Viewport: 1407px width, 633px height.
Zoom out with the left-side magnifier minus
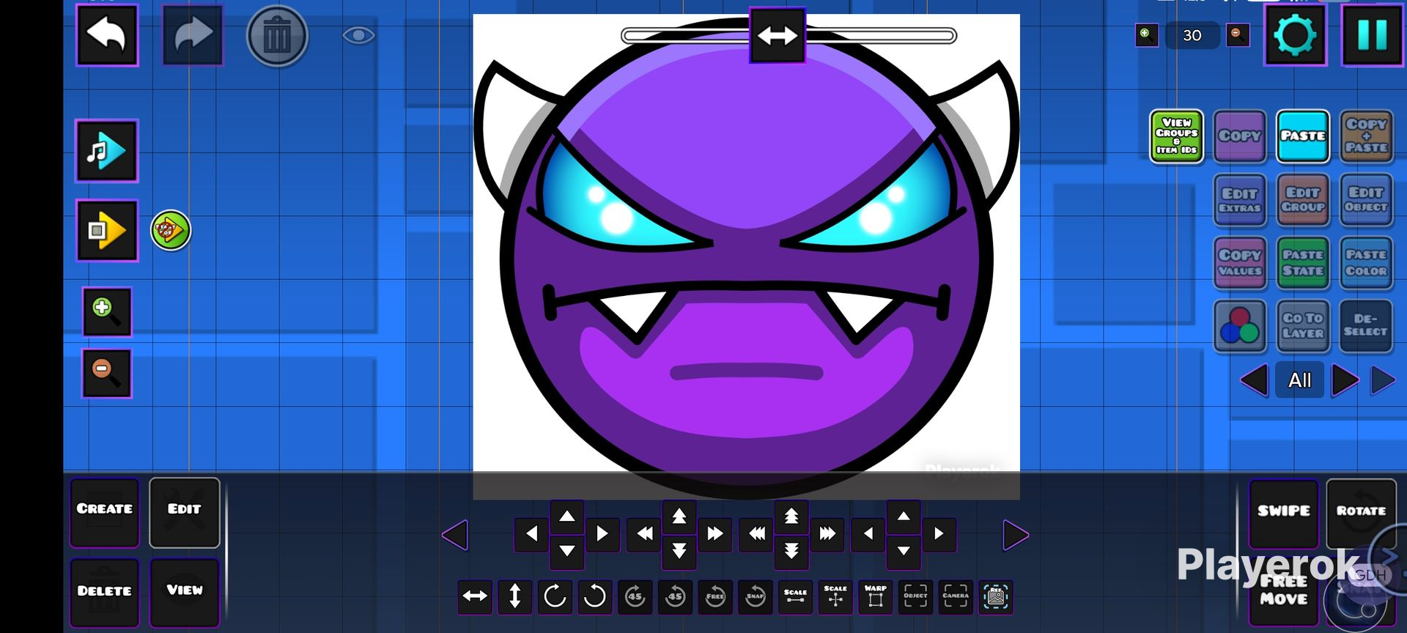[x=106, y=374]
